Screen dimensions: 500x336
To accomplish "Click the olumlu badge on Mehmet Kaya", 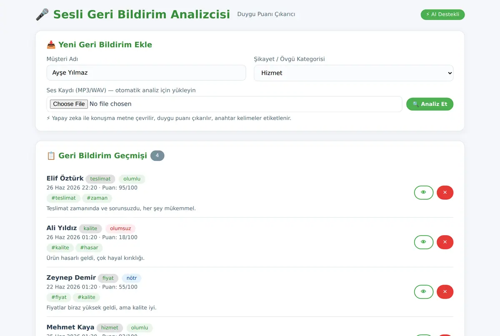I will click(x=140, y=328).
